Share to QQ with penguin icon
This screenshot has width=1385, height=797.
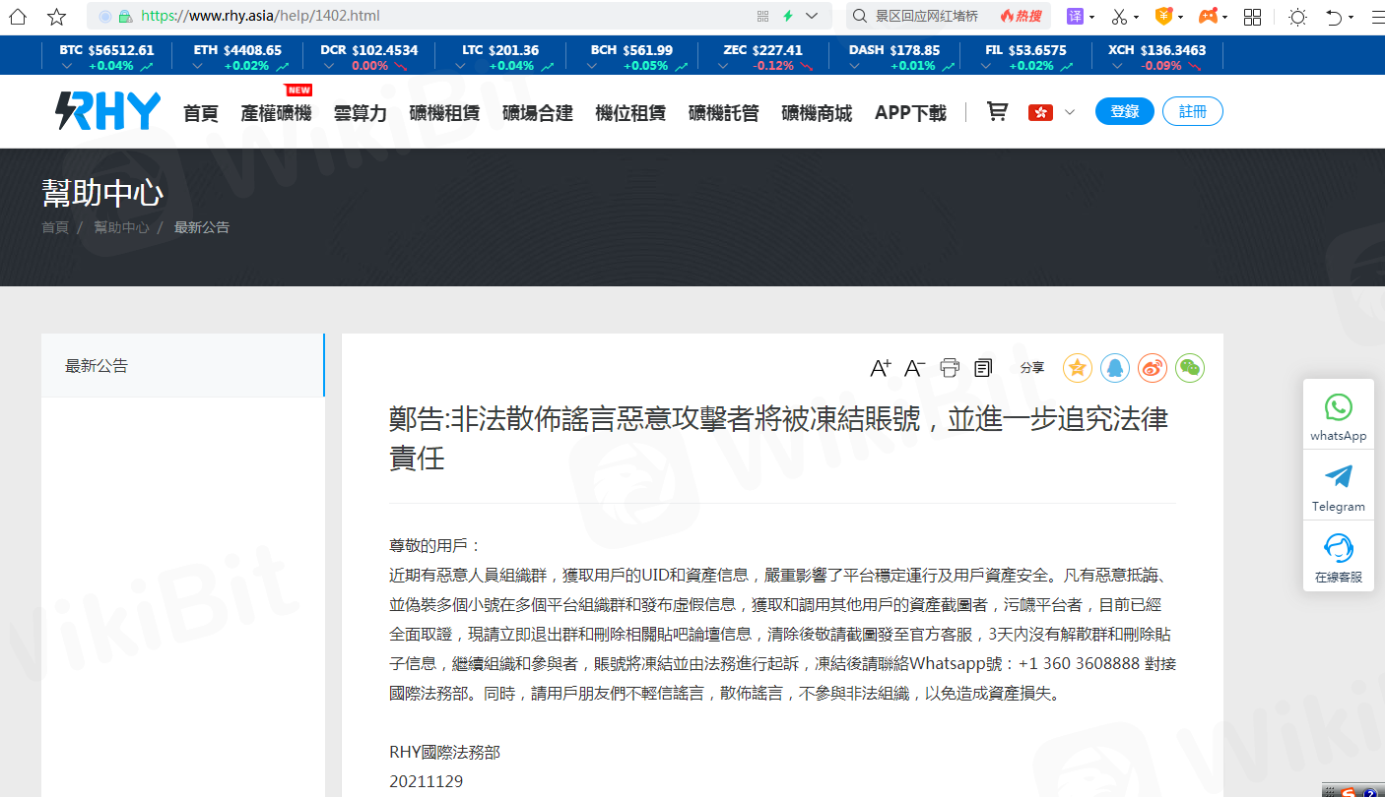tap(1115, 368)
